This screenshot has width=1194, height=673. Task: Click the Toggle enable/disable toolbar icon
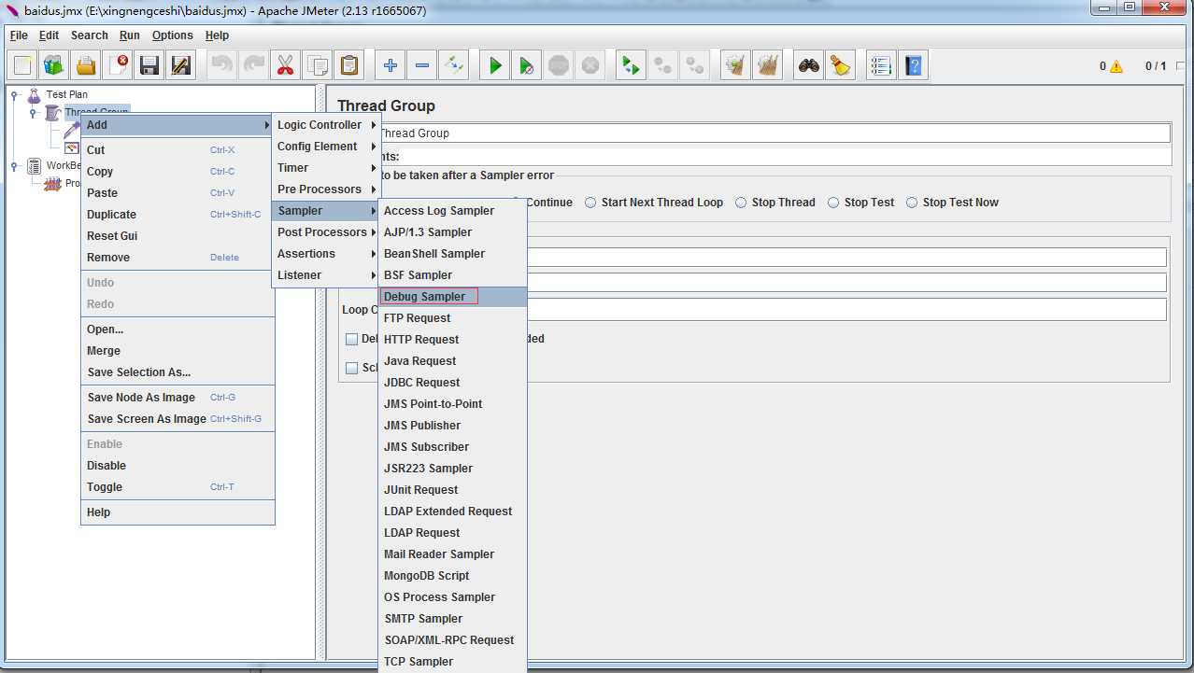(x=454, y=65)
